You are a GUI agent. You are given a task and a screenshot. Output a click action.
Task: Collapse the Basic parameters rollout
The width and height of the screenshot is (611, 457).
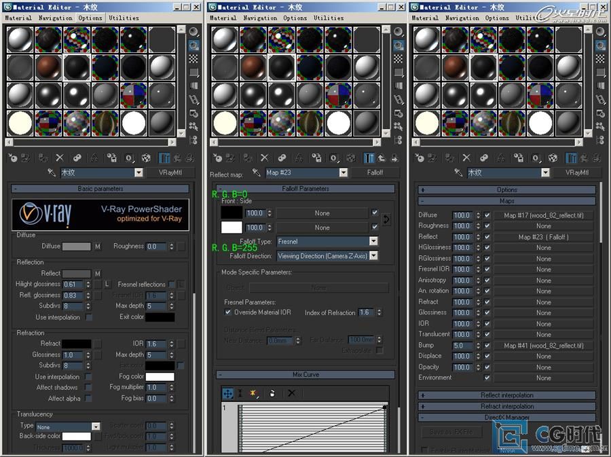coord(100,189)
